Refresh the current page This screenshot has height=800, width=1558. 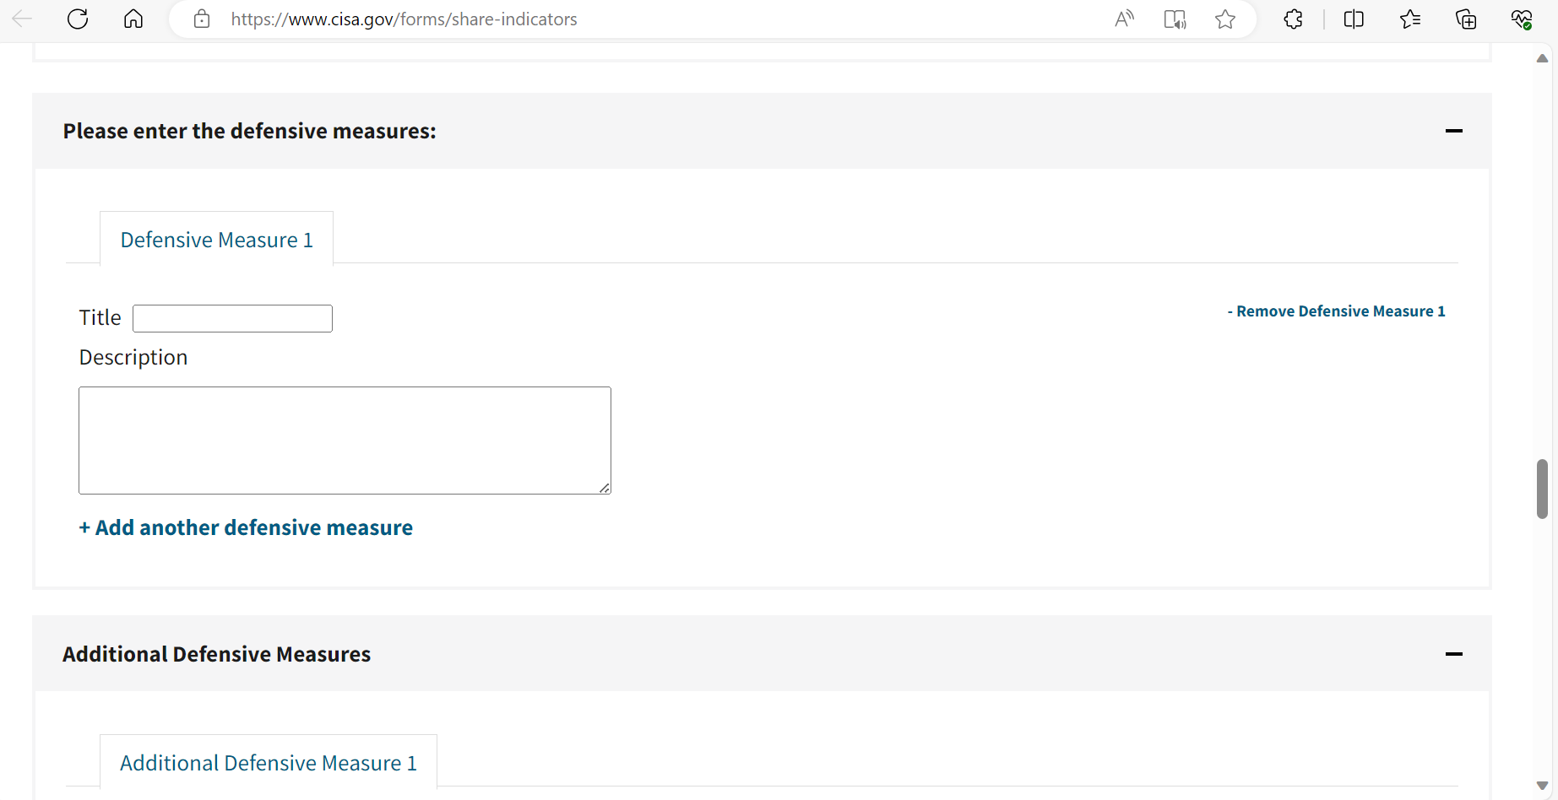click(x=78, y=19)
